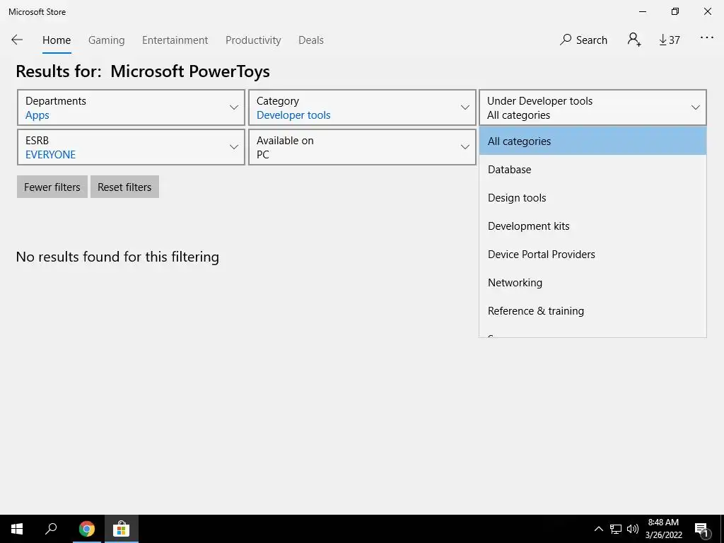Image resolution: width=724 pixels, height=543 pixels.
Task: Choose Database subcategory
Action: click(593, 170)
